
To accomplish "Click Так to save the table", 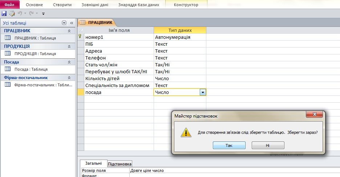I will pyautogui.click(x=229, y=145).
